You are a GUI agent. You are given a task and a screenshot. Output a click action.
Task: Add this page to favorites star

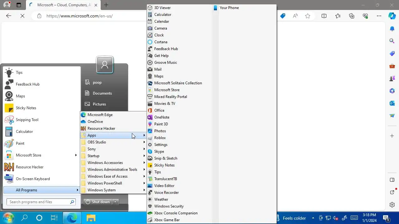[x=308, y=16]
